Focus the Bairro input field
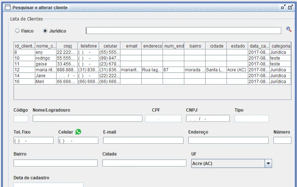The image size is (297, 187). pos(55,163)
